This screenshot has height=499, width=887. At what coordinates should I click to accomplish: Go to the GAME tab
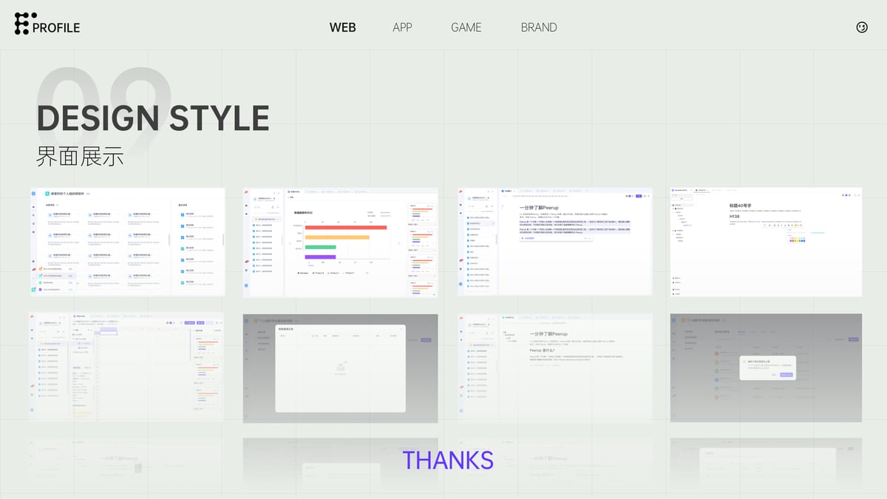click(466, 27)
